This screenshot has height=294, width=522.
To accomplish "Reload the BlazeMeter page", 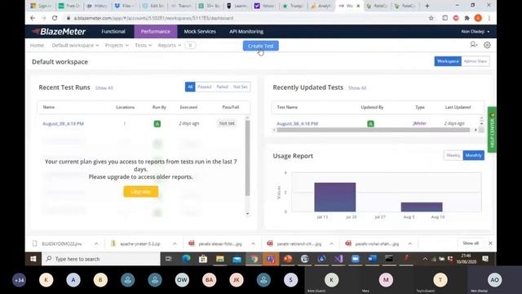I will click(55, 18).
